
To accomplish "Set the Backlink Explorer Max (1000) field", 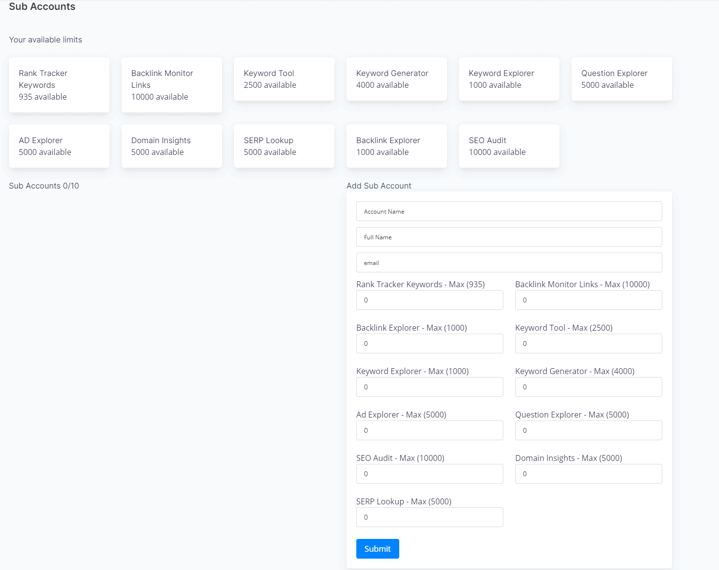I will coord(429,343).
